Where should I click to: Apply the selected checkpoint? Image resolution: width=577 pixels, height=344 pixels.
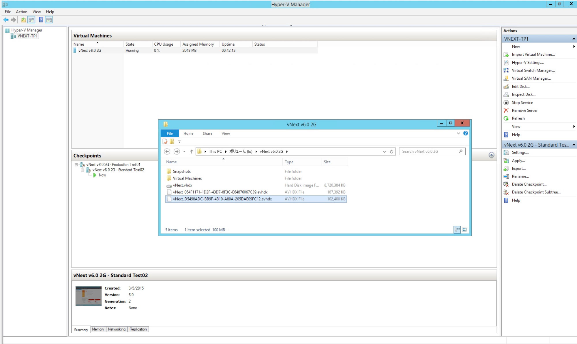pyautogui.click(x=518, y=161)
